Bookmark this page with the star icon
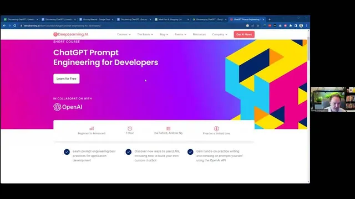This screenshot has height=199, width=355. pos(258,26)
